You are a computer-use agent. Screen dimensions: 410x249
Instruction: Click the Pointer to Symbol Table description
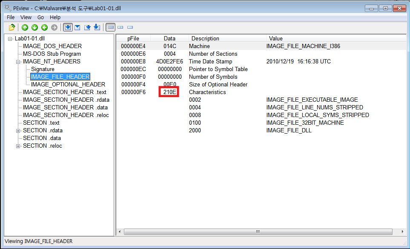[218, 69]
